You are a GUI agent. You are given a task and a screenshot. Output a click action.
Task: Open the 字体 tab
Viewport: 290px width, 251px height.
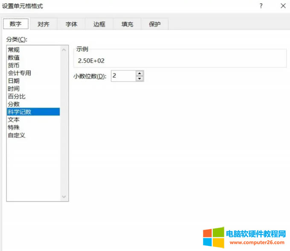click(71, 24)
